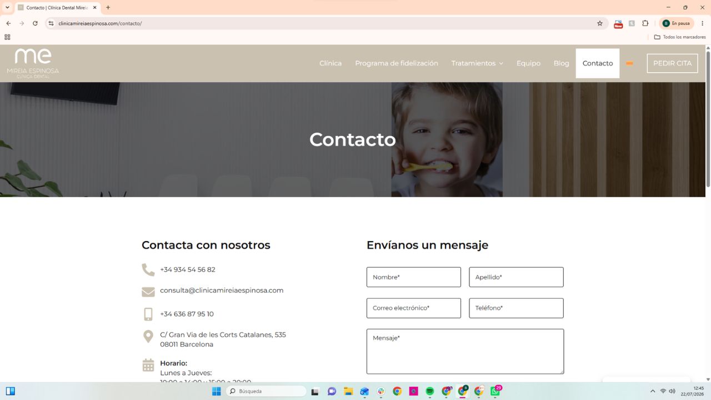711x400 pixels.
Task: Click the PEDIR CITA button
Action: pyautogui.click(x=672, y=63)
